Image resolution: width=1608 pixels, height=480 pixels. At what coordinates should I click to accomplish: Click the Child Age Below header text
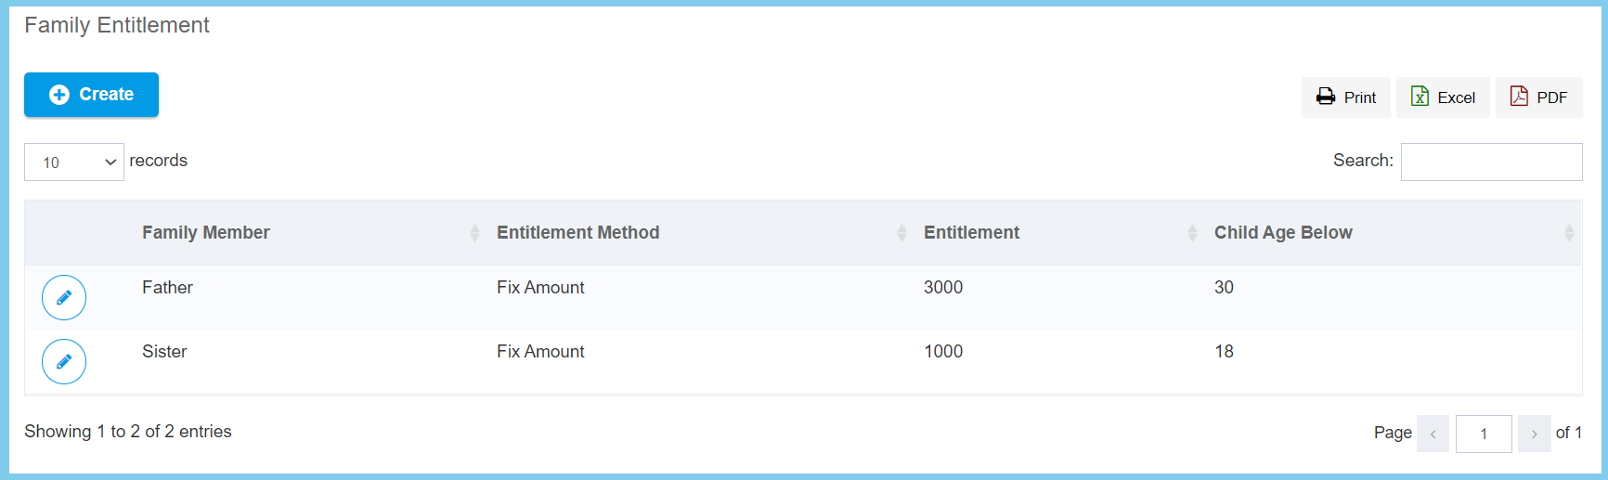[1283, 233]
